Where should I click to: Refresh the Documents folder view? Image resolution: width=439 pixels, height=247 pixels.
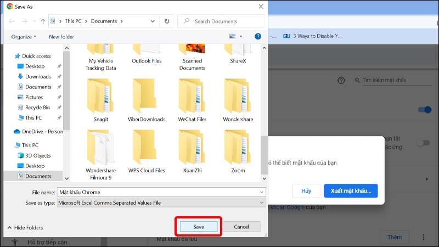167,21
